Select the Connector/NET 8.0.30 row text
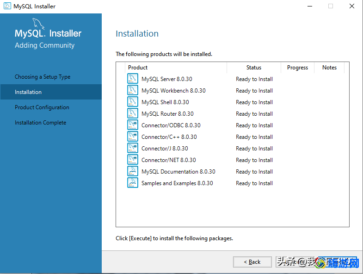363x274 pixels. coord(168,160)
